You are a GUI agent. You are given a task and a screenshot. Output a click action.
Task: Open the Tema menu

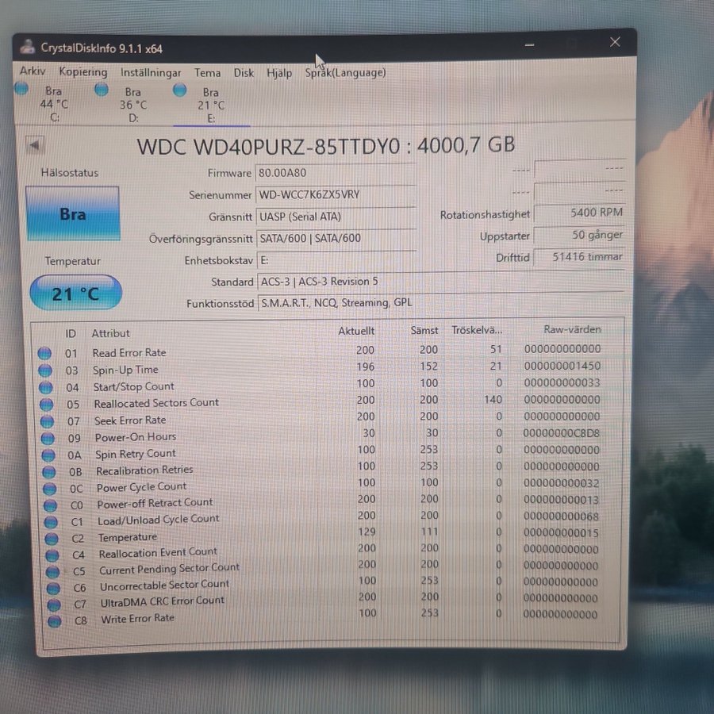[x=208, y=73]
